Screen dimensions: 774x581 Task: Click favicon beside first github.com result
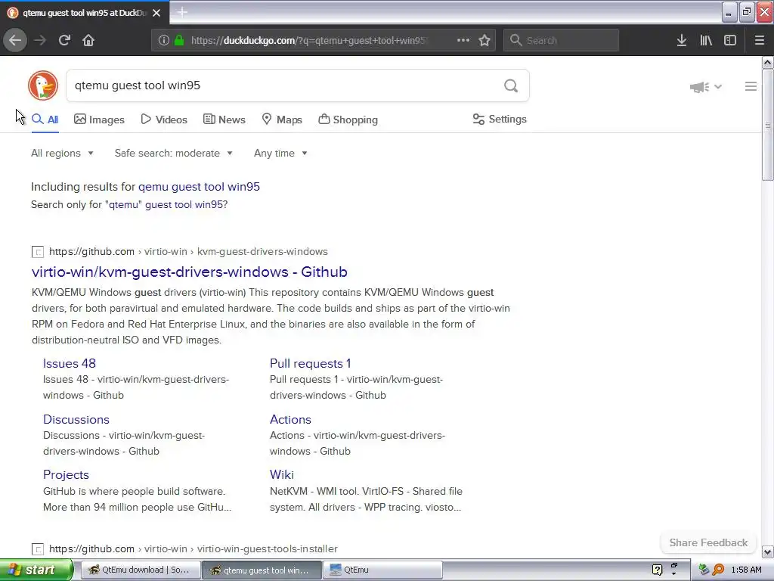(x=38, y=252)
